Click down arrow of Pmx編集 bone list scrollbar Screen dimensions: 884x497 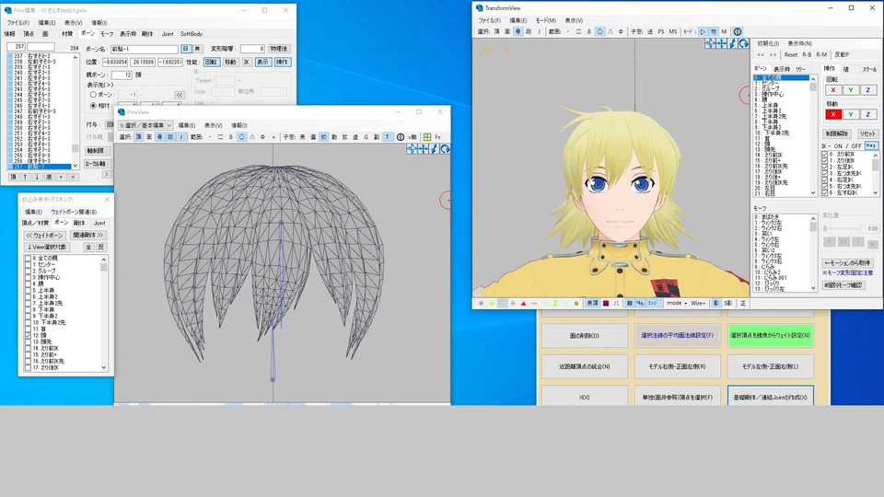point(75,165)
